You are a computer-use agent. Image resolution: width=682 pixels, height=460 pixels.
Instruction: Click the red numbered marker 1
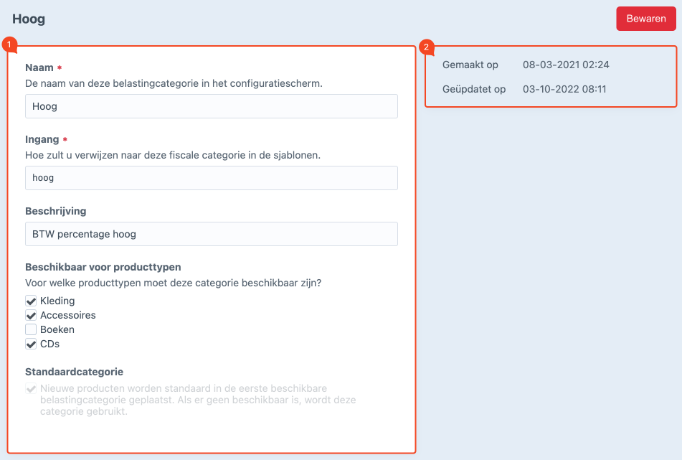(x=9, y=44)
